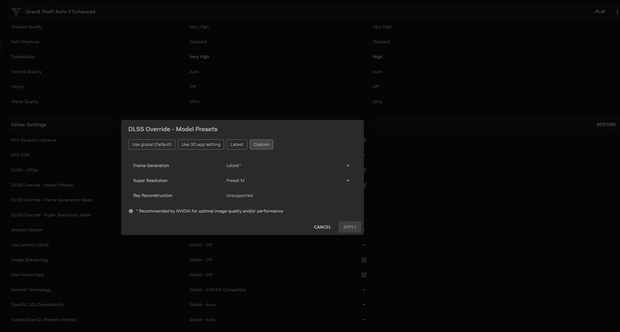This screenshot has height=332, width=620.
Task: Click the PLAY button at the top right
Action: 600,11
